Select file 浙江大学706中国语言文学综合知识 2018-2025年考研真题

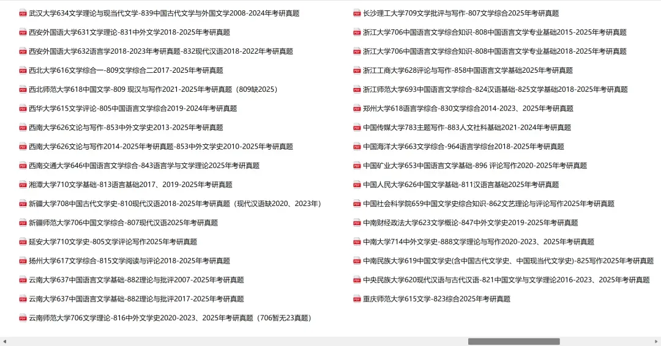(x=495, y=51)
